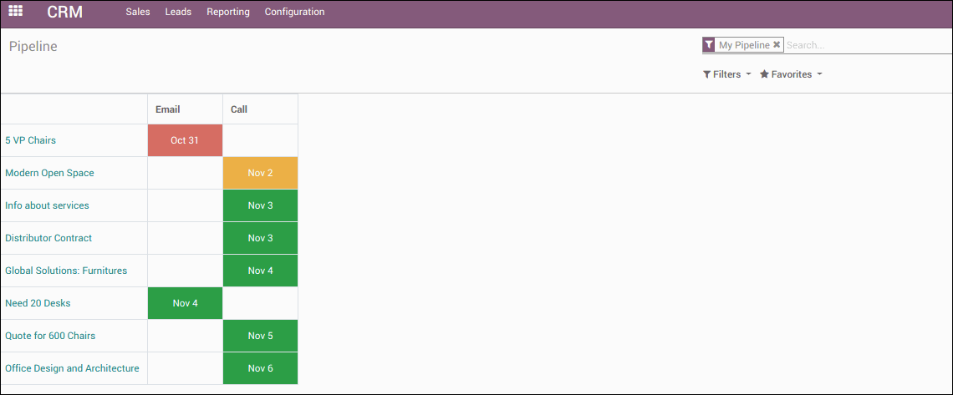The width and height of the screenshot is (953, 395).
Task: Click the CRM app title
Action: pos(64,13)
